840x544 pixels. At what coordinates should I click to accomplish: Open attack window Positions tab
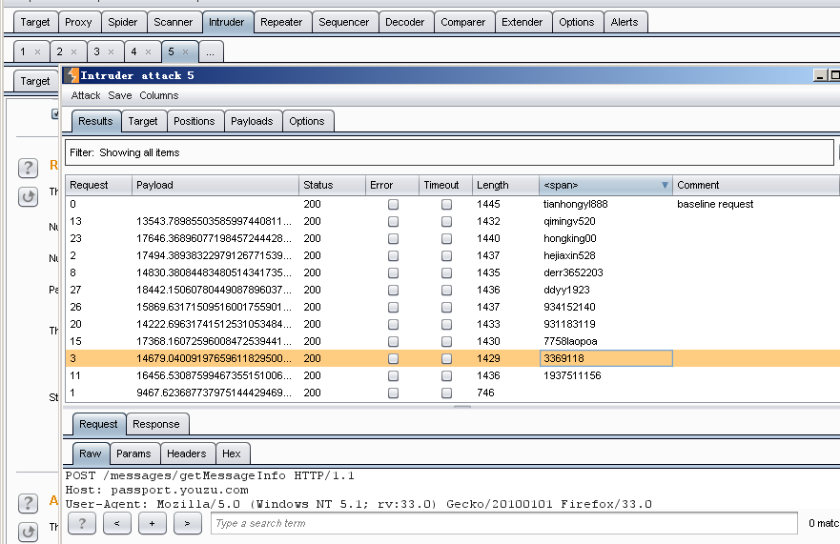pos(194,121)
